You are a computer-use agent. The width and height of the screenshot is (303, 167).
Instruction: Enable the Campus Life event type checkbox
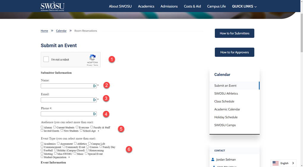[x=89, y=143]
